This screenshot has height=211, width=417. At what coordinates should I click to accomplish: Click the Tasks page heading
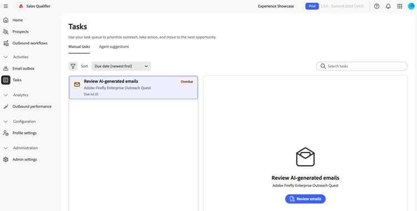(78, 27)
